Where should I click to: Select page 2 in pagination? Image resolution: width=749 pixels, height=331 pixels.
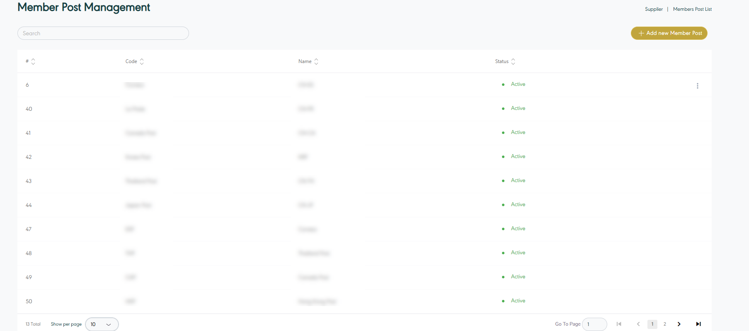coord(665,324)
